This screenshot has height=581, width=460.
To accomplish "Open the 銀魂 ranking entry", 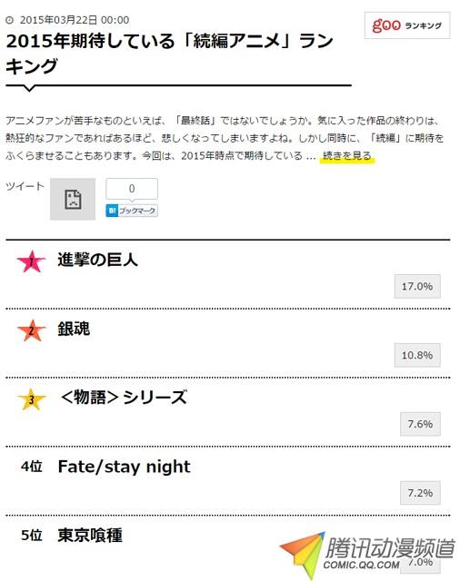I will 74,329.
